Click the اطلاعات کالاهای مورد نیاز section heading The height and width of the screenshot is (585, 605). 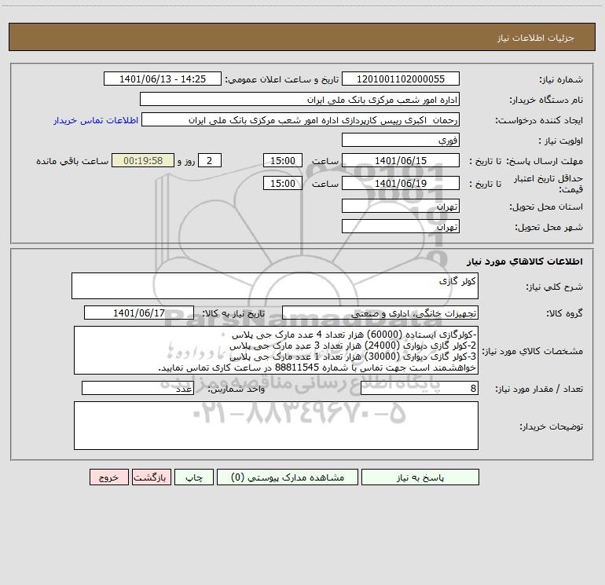coord(525,261)
